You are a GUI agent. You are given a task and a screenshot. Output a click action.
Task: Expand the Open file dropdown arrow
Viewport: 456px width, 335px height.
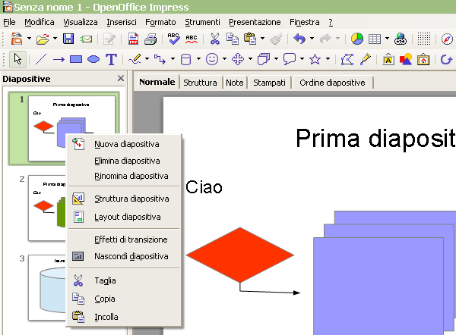point(55,39)
